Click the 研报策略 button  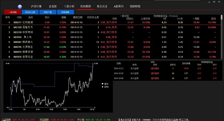65,12
